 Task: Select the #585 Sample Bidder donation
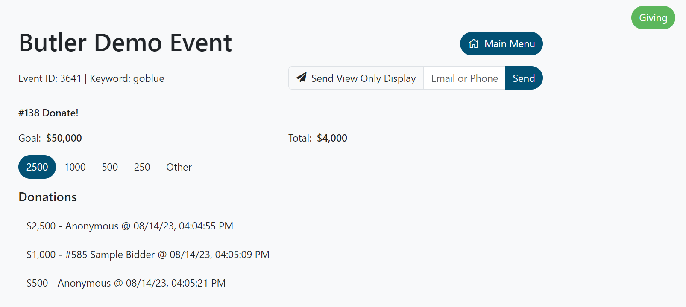[x=148, y=255]
